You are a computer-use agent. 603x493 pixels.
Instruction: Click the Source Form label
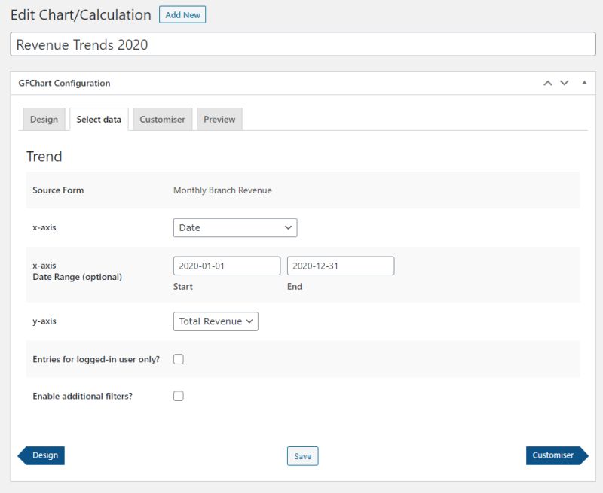[58, 190]
